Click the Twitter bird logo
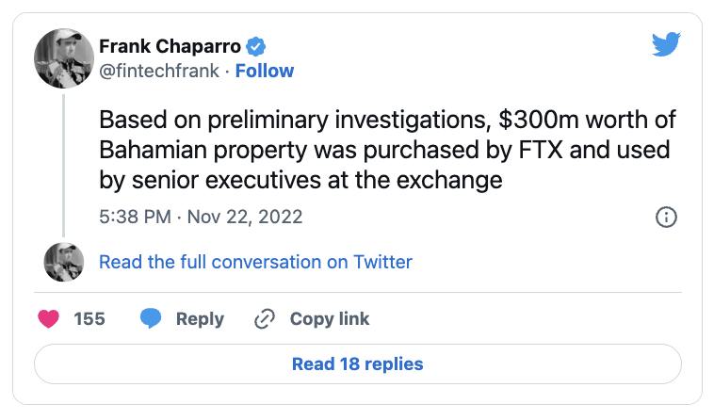 pos(666,44)
